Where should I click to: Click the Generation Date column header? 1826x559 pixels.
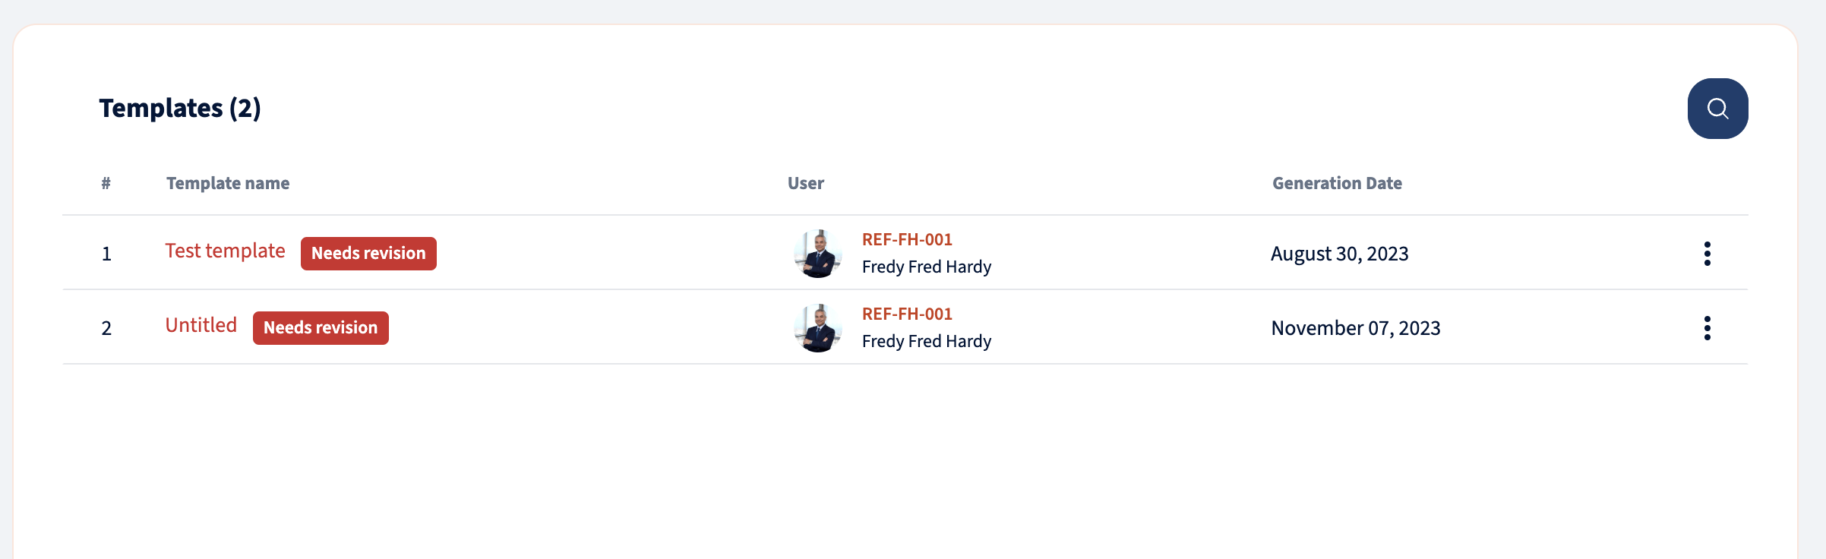click(x=1337, y=184)
